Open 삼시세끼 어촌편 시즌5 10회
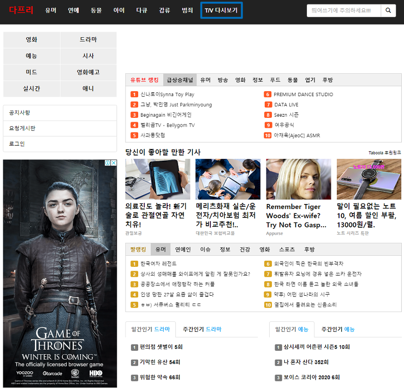Image resolution: width=404 pixels, height=388 pixels. (317, 347)
